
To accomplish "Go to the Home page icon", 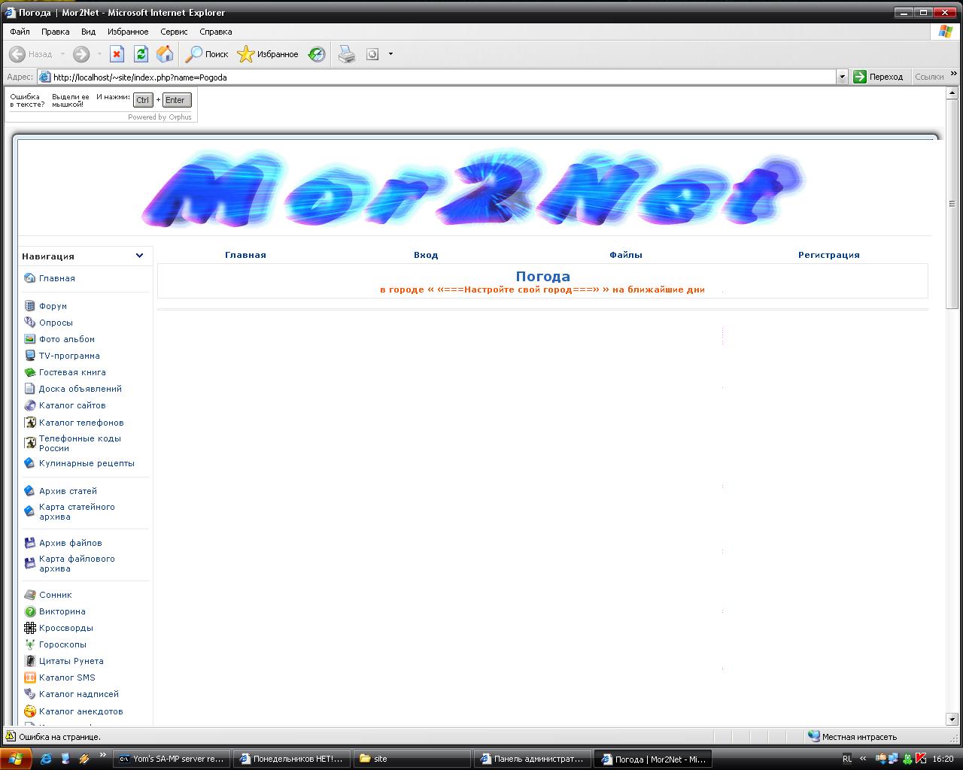I will [165, 54].
